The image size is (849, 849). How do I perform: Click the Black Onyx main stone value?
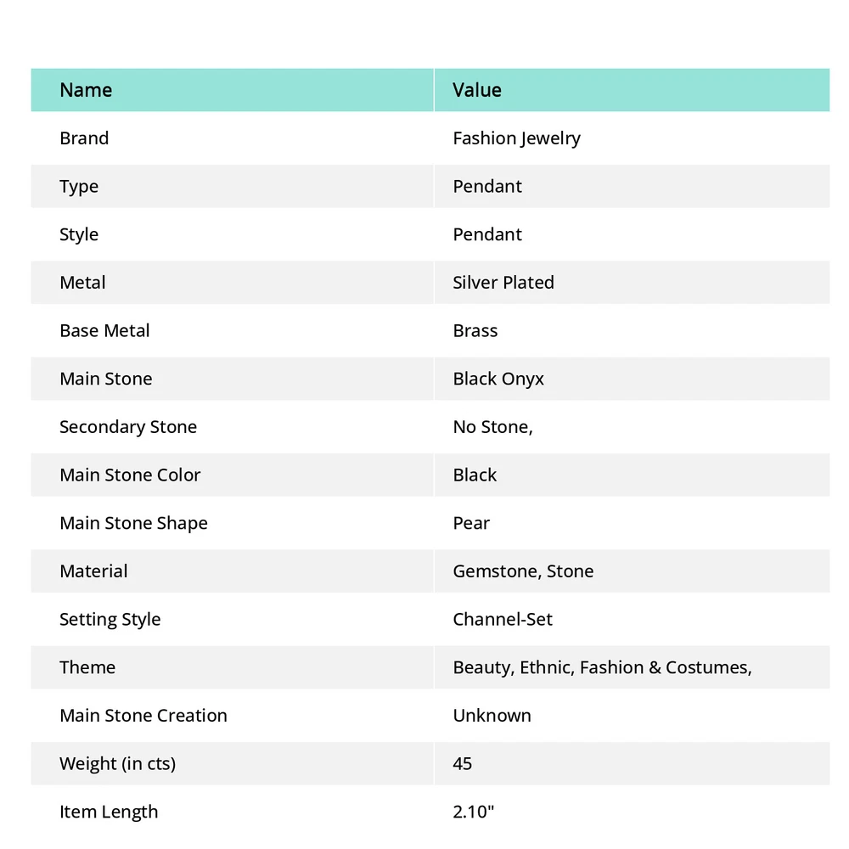498,379
